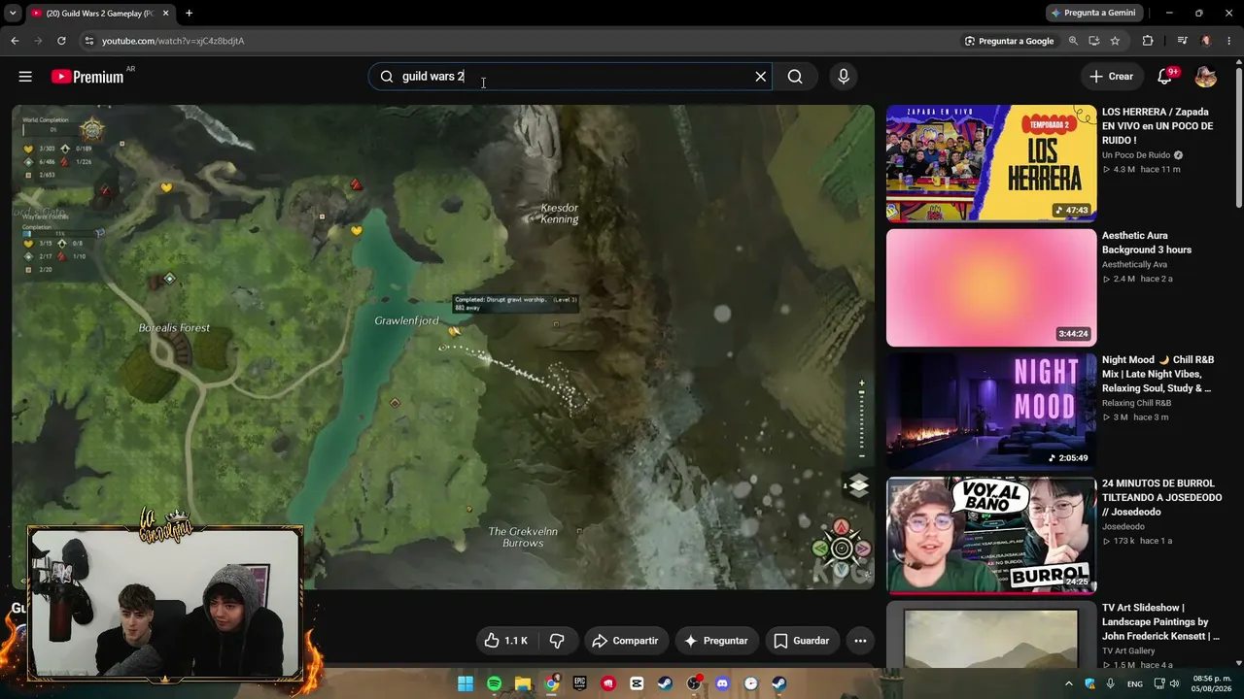Click the youtube.com address bar URL
This screenshot has height=699, width=1244.
coord(173,41)
